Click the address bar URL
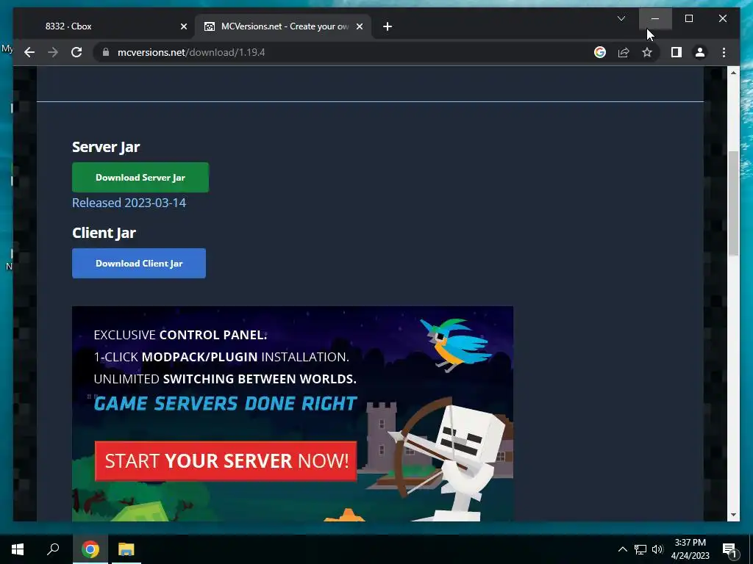 tap(191, 52)
